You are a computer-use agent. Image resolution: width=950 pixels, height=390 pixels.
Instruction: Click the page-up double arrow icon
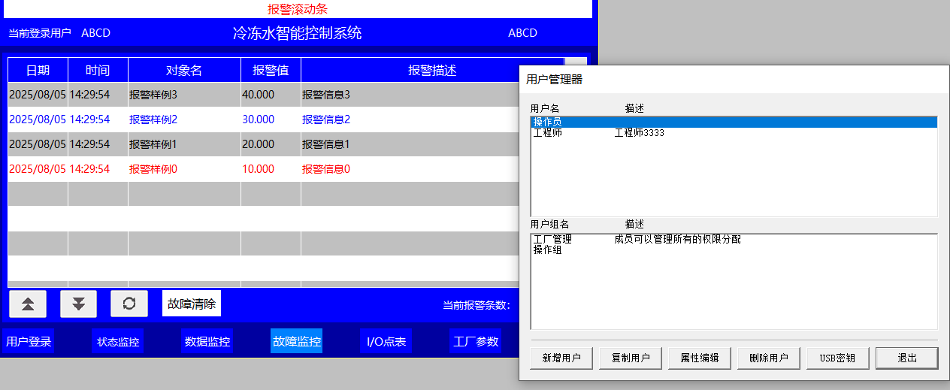coord(28,304)
